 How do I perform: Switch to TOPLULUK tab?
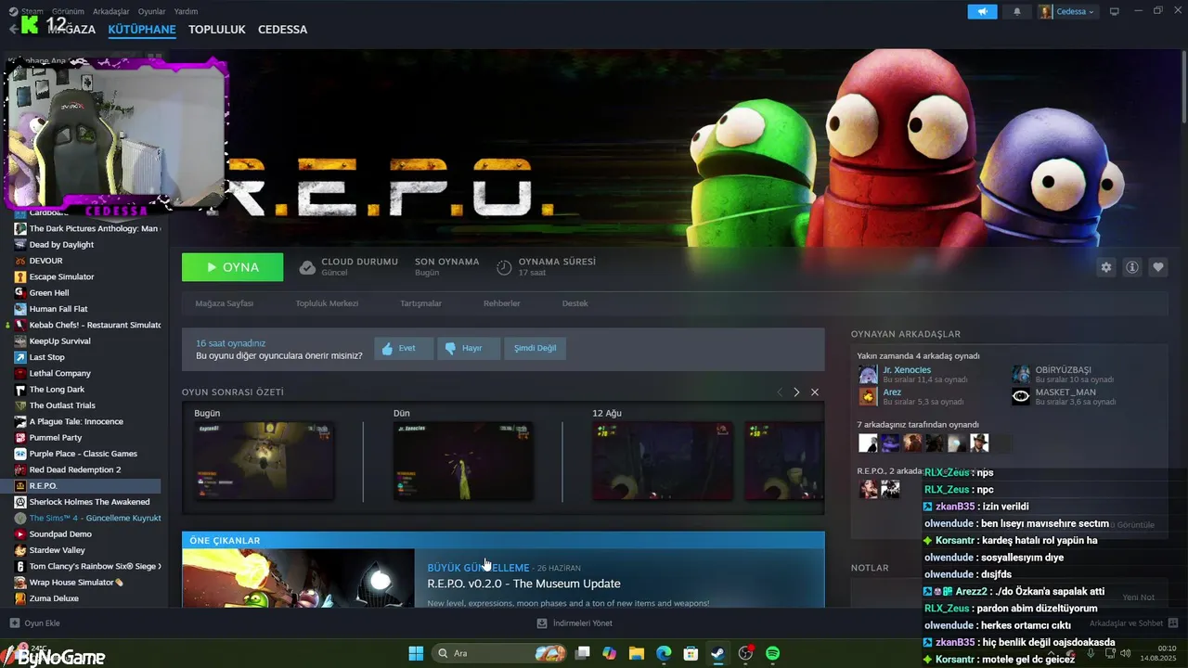pos(217,30)
